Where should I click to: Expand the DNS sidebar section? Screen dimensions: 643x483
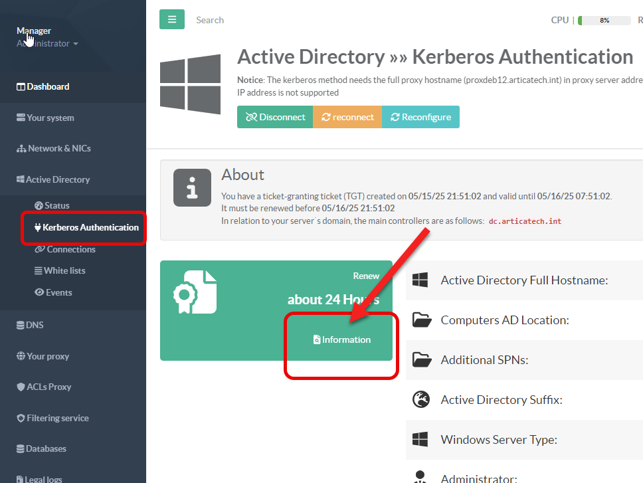pos(34,325)
